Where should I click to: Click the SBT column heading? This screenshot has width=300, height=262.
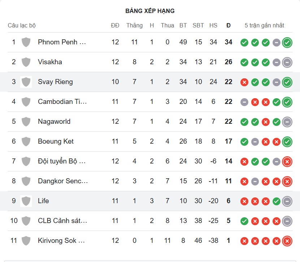tap(198, 25)
